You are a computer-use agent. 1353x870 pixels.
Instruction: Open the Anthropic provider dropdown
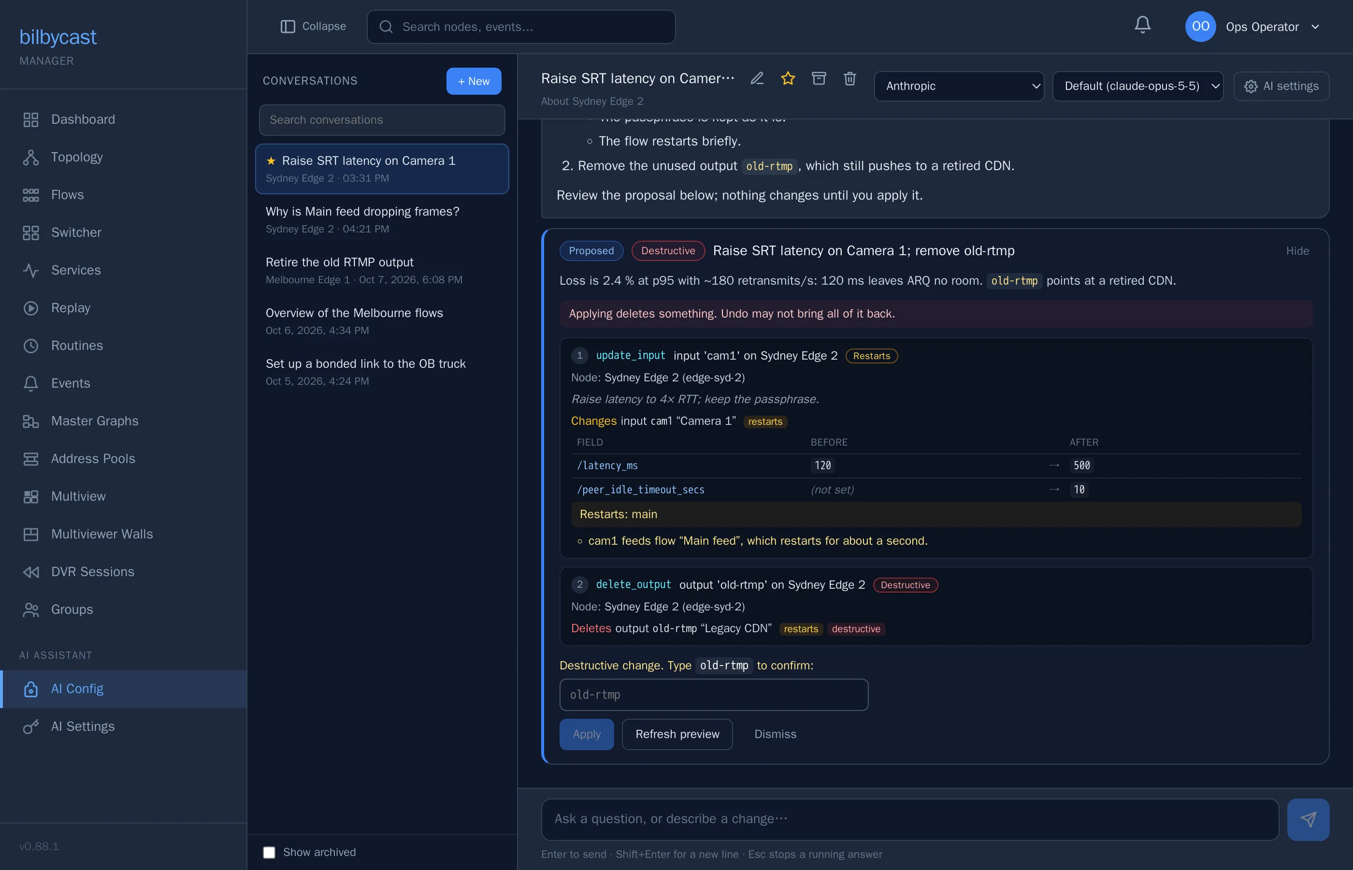coord(959,86)
